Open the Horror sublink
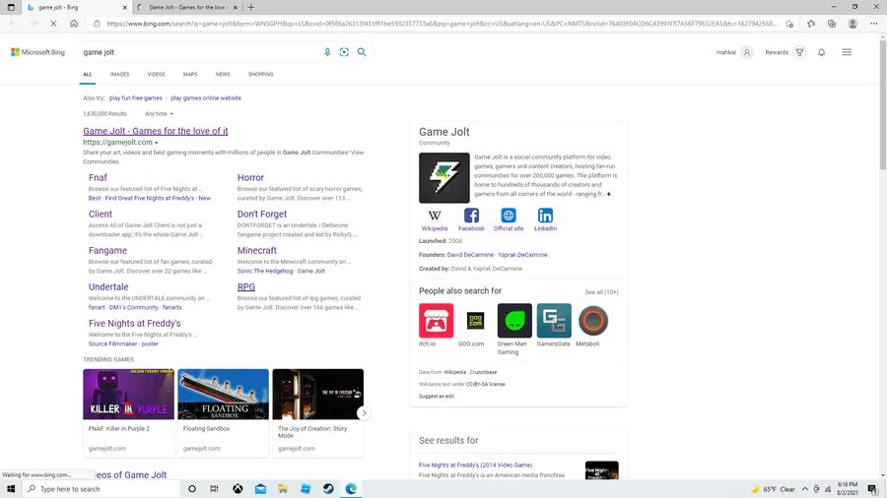887x498 pixels. 250,177
